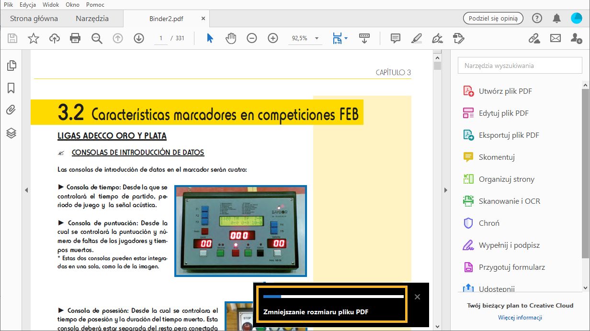The height and width of the screenshot is (331, 590).
Task: Expand the left navigation pane arrow
Action: (x=26, y=190)
